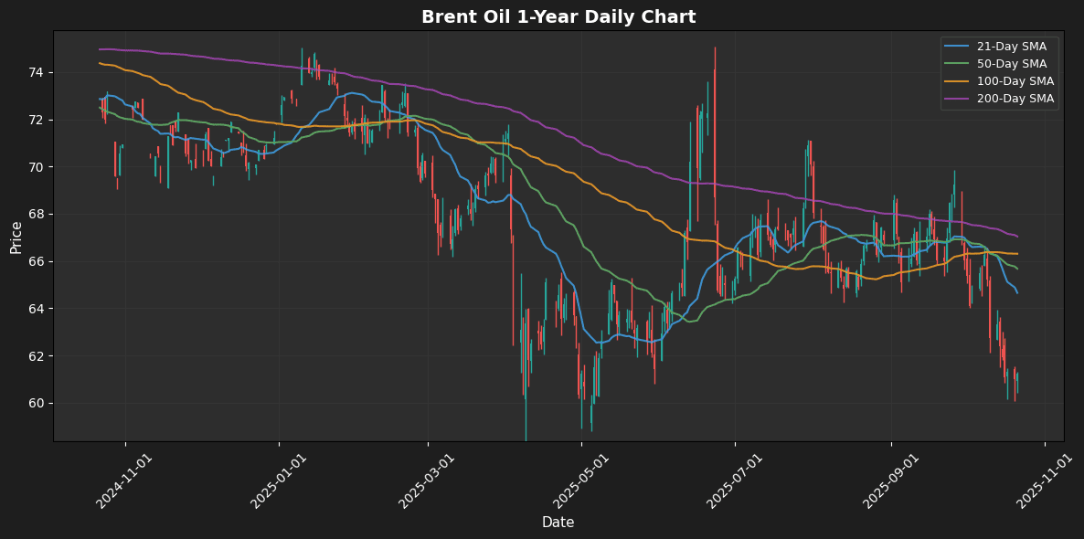Image resolution: width=1084 pixels, height=539 pixels.
Task: Click the green 50-Day SMA legend line swatch
Action: [957, 64]
